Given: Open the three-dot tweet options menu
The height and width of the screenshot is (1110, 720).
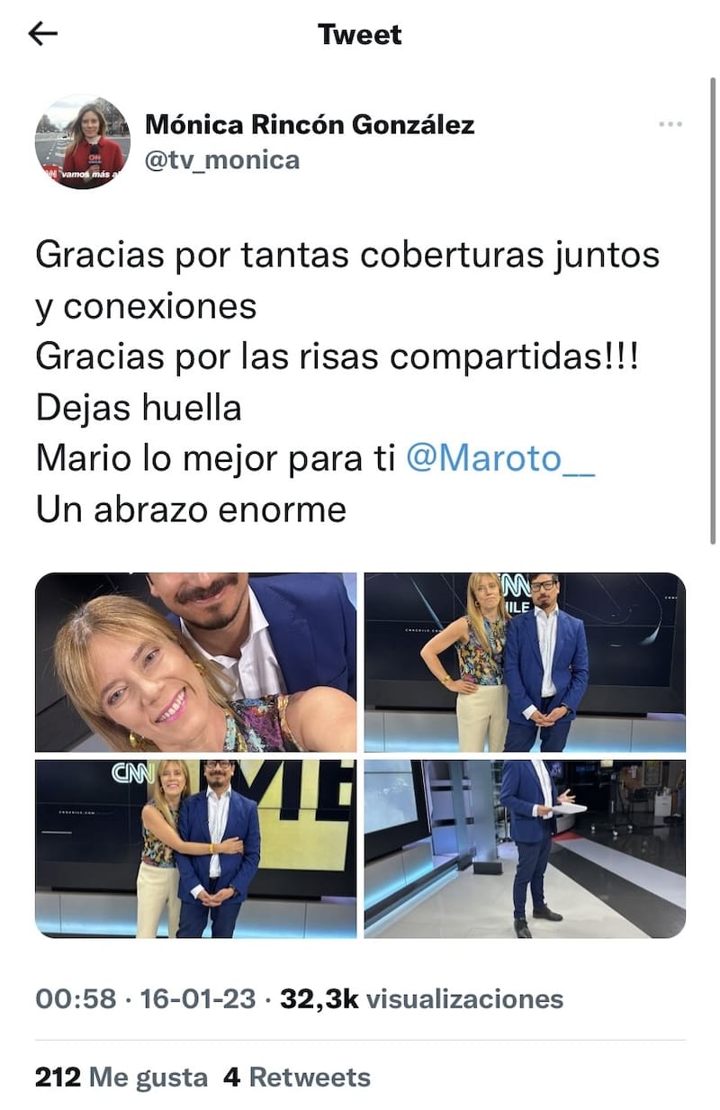Looking at the screenshot, I should 670,124.
